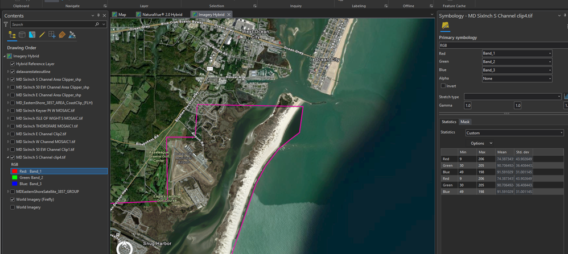The image size is (568, 254).
Task: Open the Stretch type dropdown
Action: point(513,97)
